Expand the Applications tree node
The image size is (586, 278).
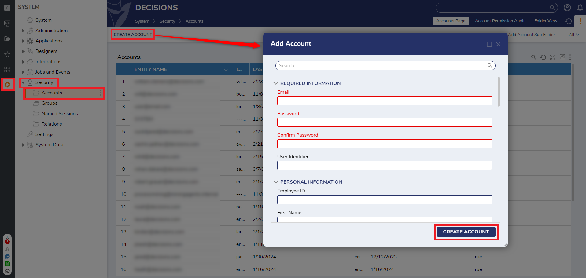click(x=23, y=41)
